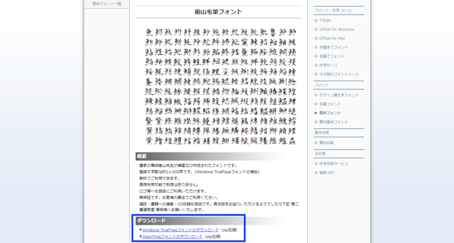Click download arrow icon beside OpenType link
The height and width of the screenshot is (243, 454).
coord(141,236)
